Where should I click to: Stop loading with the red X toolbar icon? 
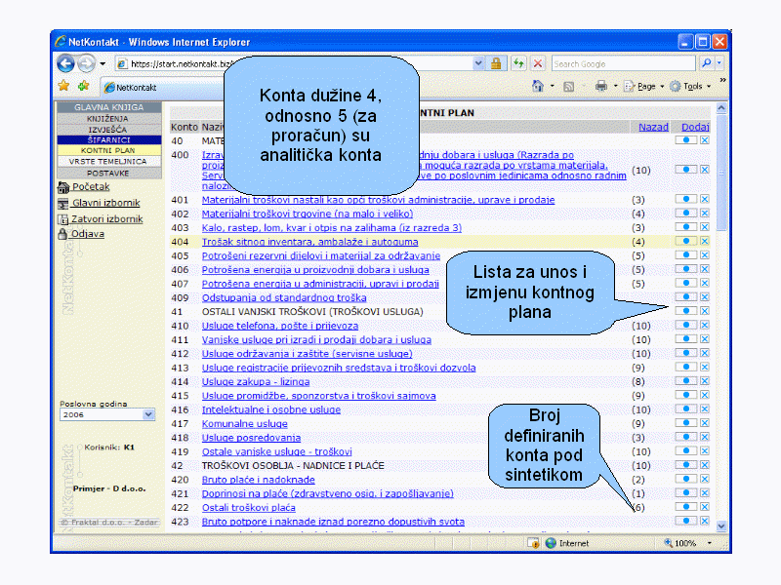(538, 63)
